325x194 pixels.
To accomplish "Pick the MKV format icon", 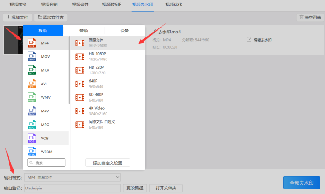I will click(32, 70).
